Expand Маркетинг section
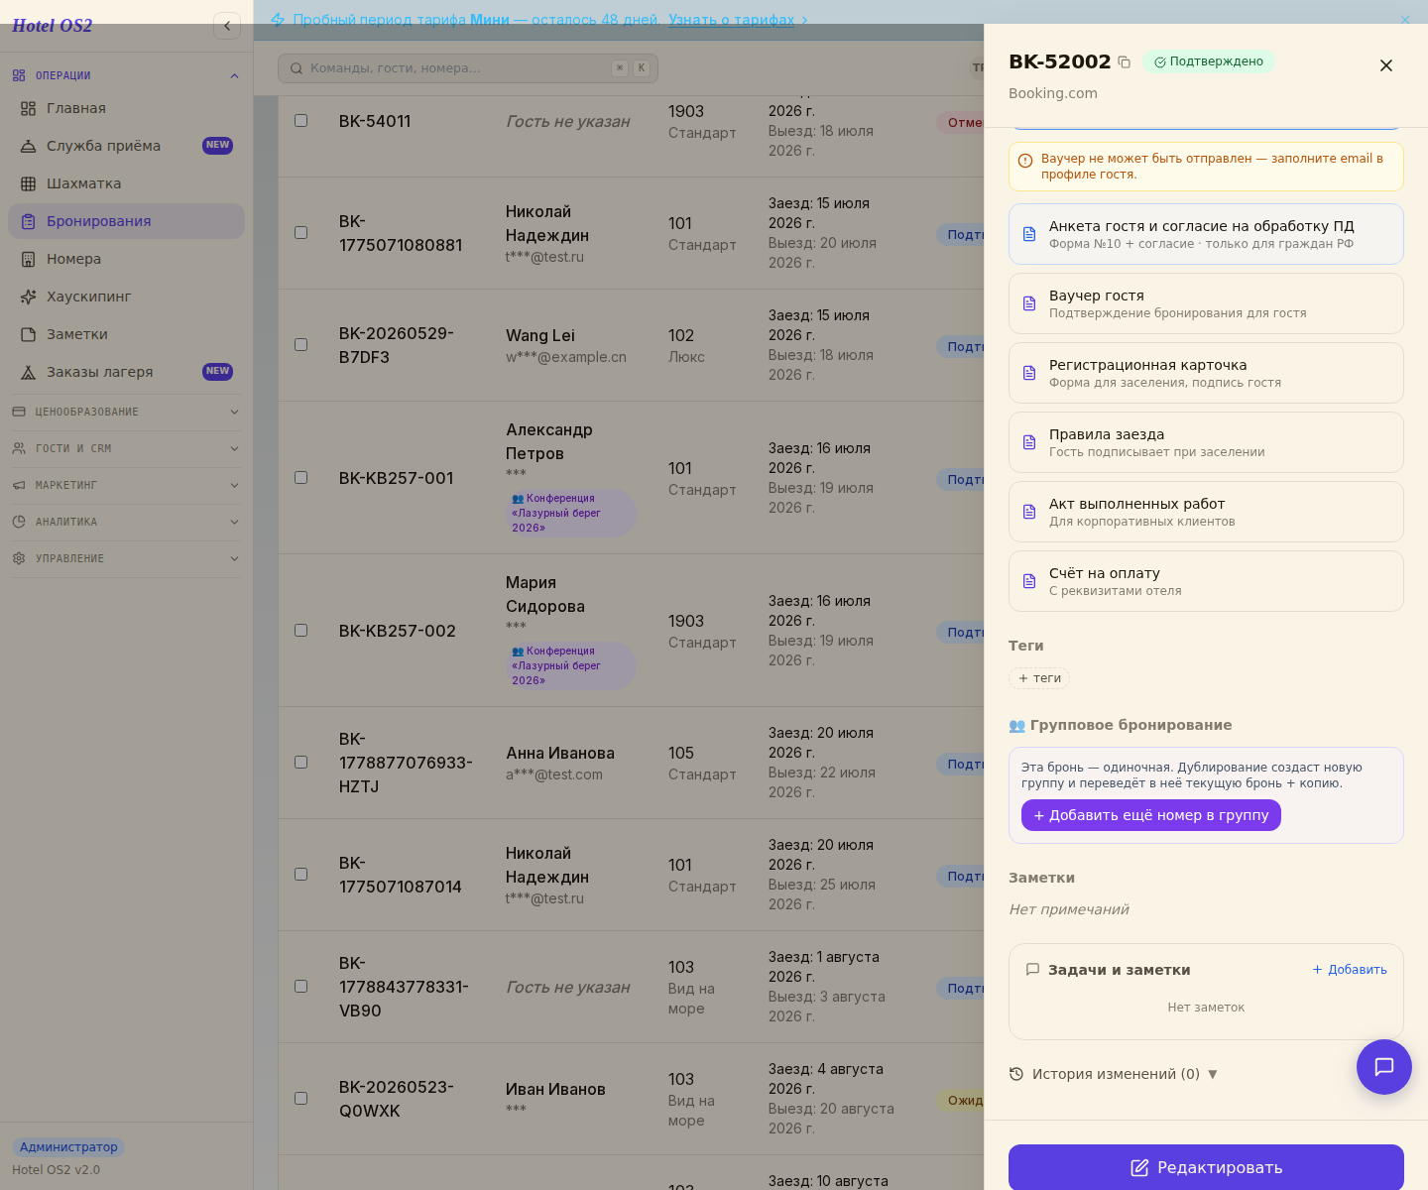This screenshot has height=1190, width=1428. pyautogui.click(x=126, y=485)
